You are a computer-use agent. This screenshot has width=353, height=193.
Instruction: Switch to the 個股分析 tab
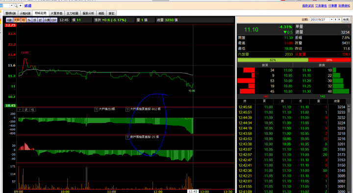click(88, 14)
